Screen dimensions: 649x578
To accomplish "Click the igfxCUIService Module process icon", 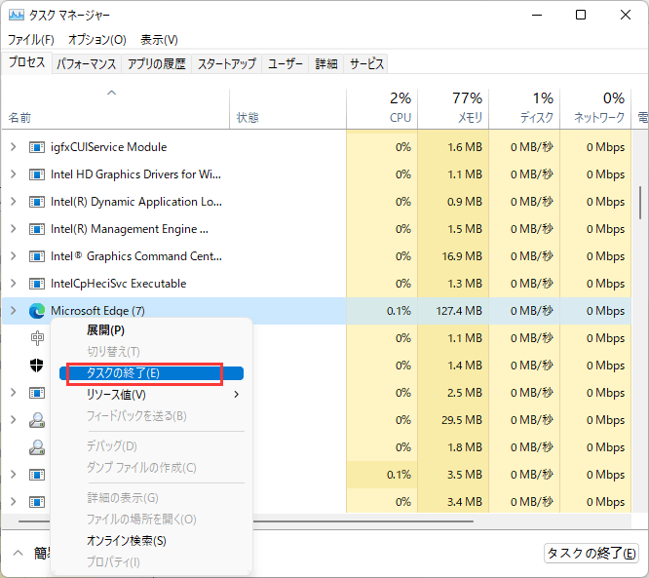I will 37,147.
